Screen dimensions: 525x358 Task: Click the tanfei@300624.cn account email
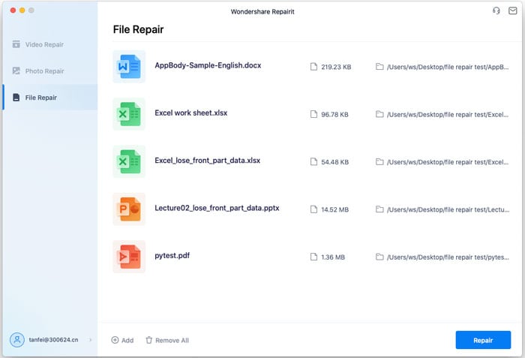[x=53, y=340]
